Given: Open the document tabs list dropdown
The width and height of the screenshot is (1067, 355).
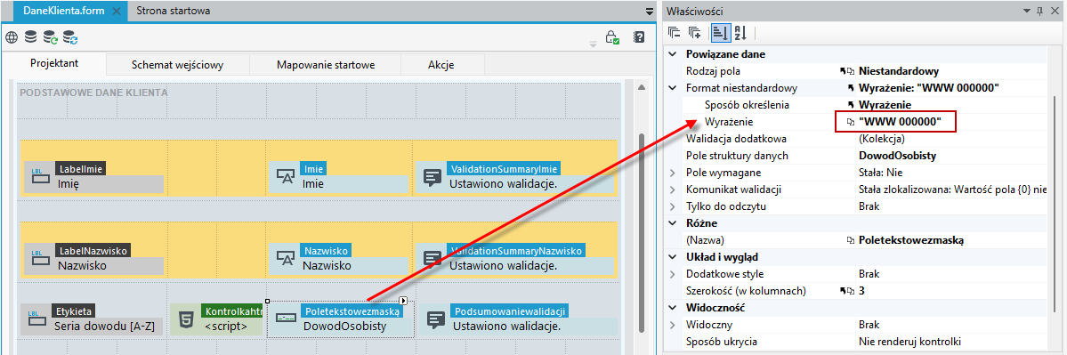Looking at the screenshot, I should [649, 11].
